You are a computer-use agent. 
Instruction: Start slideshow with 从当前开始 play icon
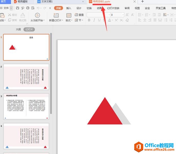click(37, 15)
